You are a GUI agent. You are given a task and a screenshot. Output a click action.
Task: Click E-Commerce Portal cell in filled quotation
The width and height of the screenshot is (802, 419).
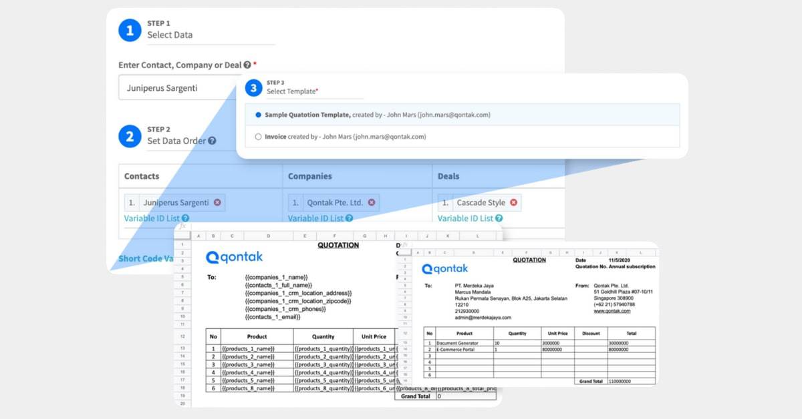point(464,350)
